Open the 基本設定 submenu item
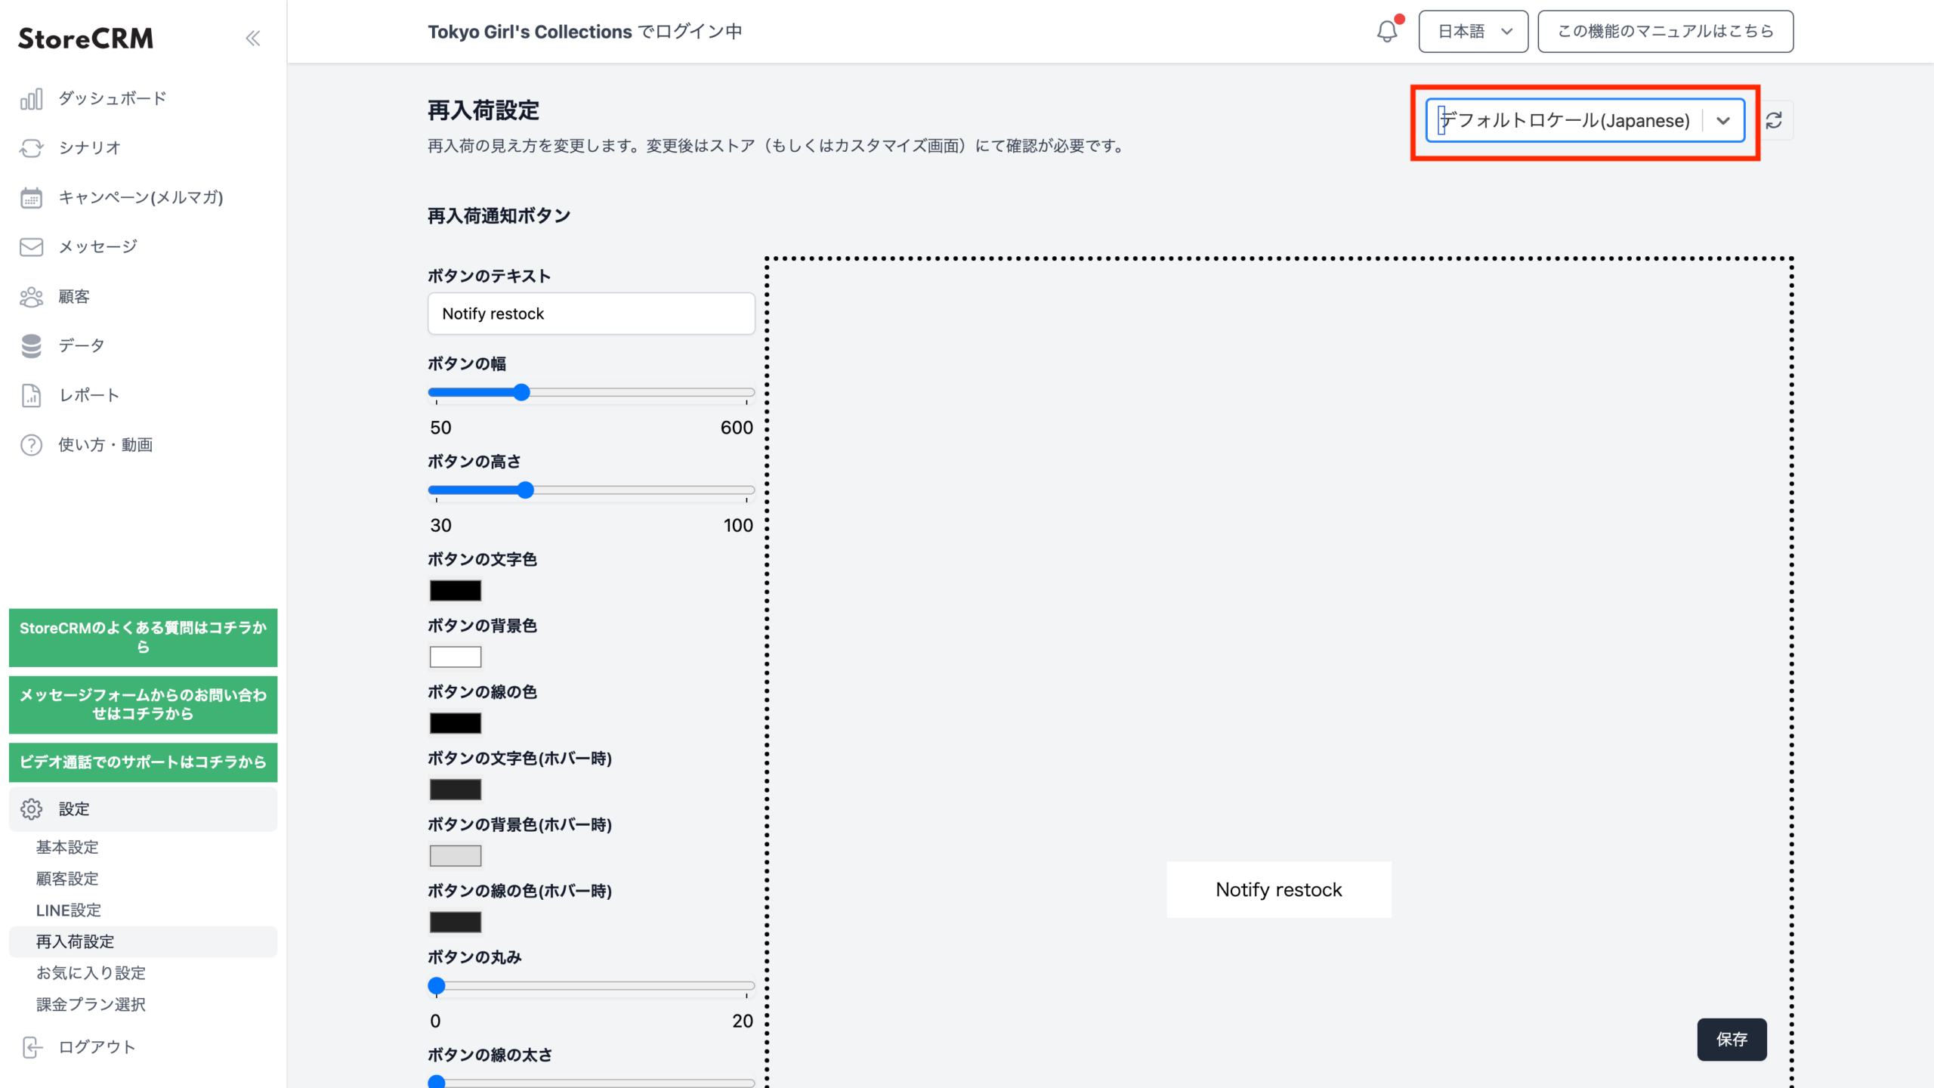The height and width of the screenshot is (1088, 1934). tap(68, 847)
